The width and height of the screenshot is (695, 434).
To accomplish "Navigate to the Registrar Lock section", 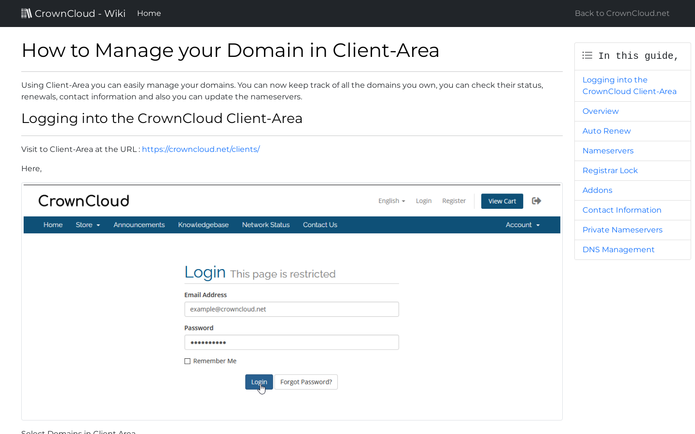I will [610, 170].
